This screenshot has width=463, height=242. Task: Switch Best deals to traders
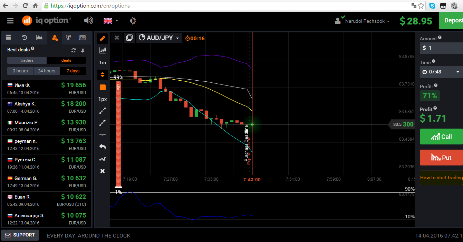[27, 60]
